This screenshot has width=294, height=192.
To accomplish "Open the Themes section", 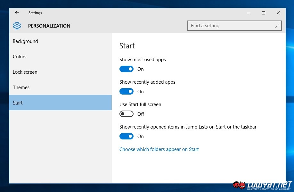I will click(21, 88).
